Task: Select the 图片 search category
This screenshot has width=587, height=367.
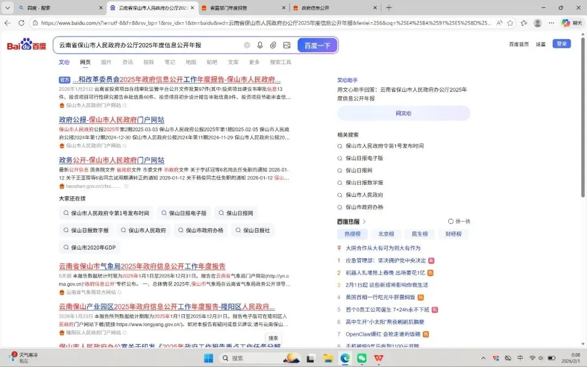Action: [107, 62]
